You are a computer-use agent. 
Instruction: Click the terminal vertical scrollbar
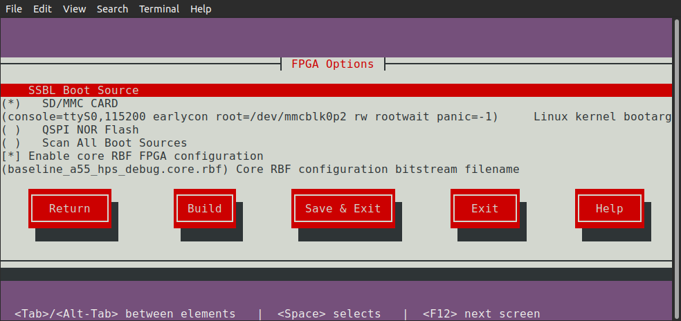[676, 138]
